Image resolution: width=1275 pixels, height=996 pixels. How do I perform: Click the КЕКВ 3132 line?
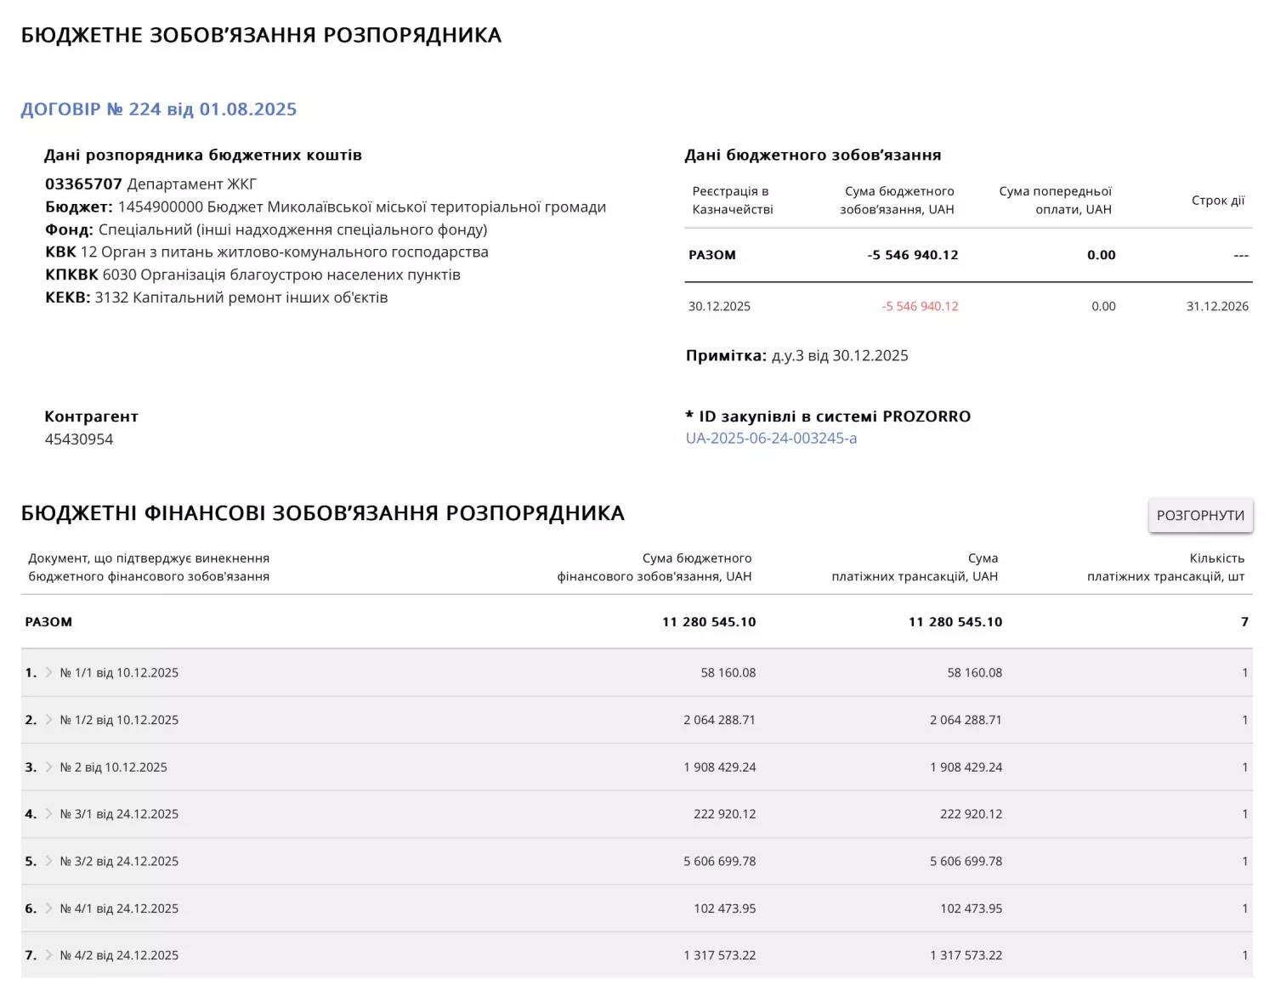coord(217,297)
